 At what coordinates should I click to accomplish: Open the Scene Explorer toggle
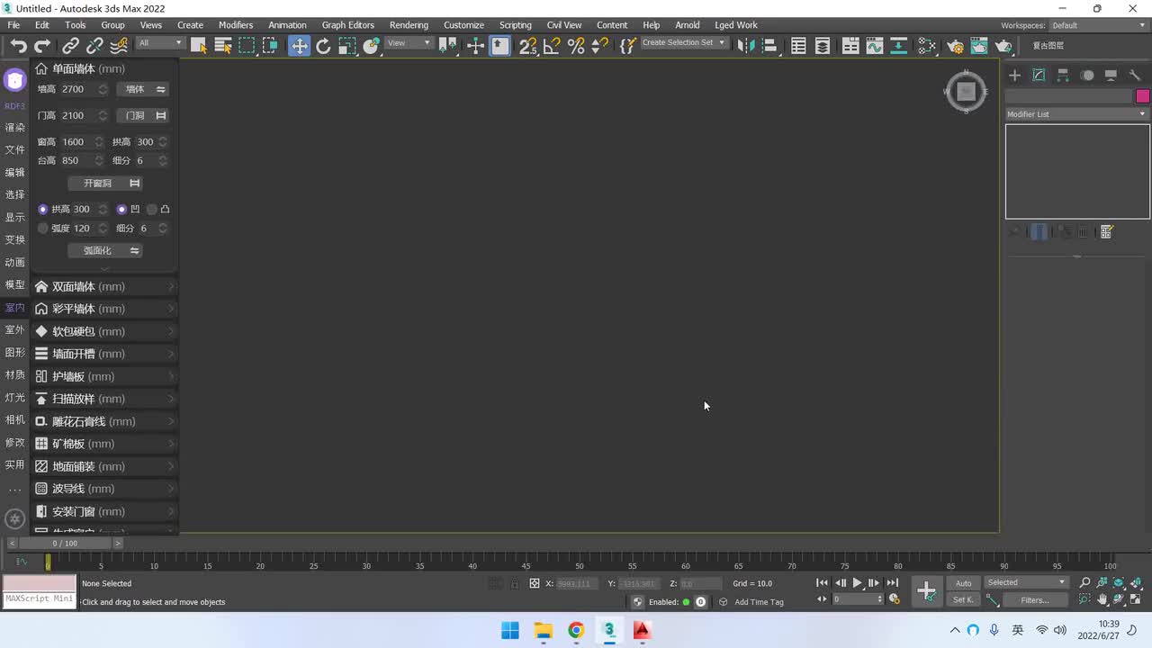[798, 46]
